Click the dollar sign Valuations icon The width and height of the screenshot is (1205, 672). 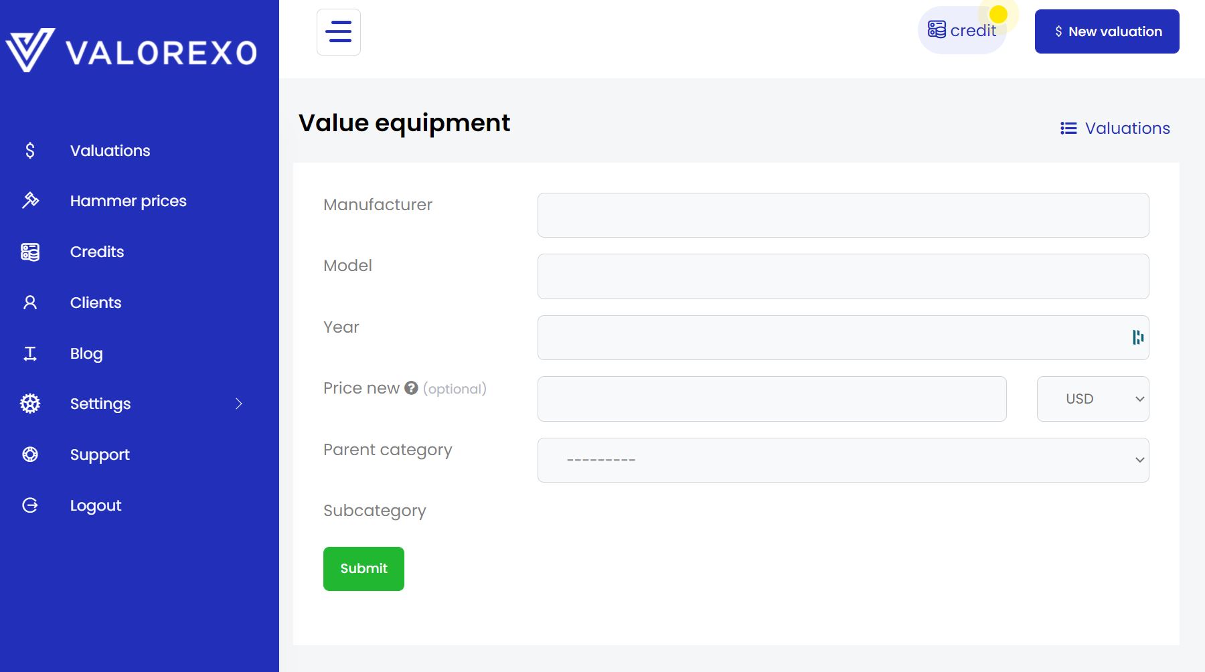point(30,151)
